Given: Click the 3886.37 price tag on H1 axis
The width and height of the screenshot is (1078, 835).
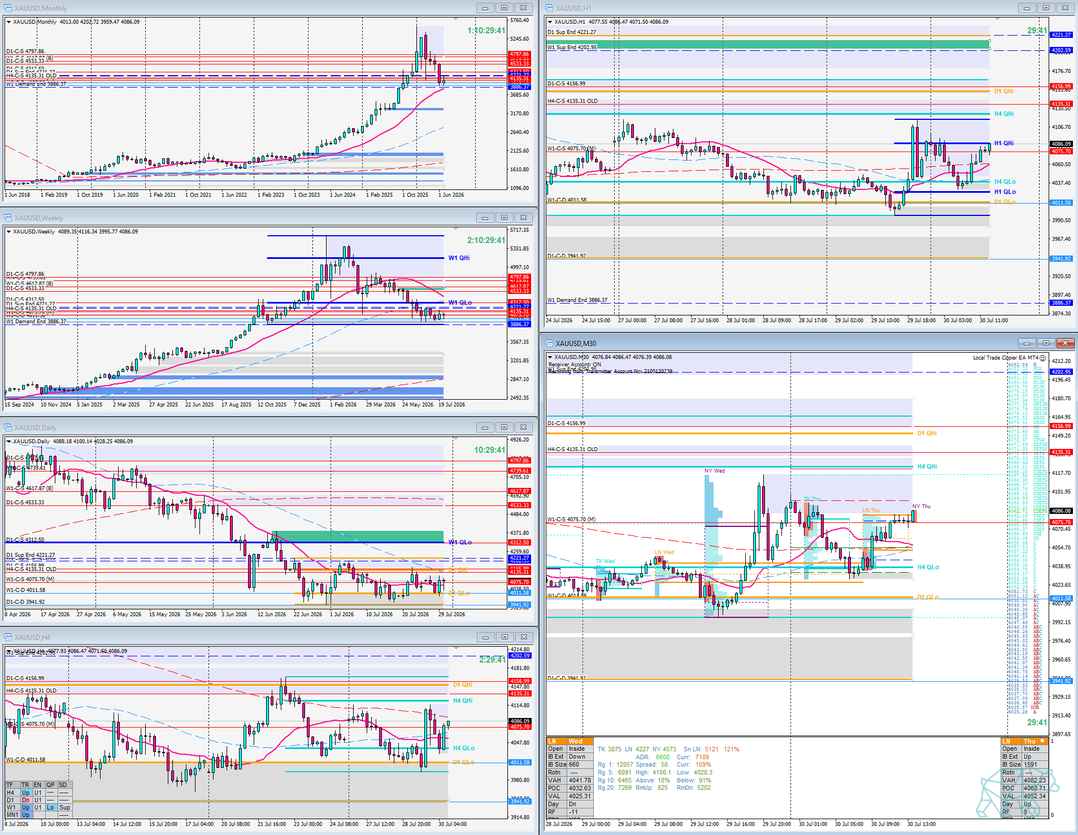Looking at the screenshot, I should pos(1061,303).
